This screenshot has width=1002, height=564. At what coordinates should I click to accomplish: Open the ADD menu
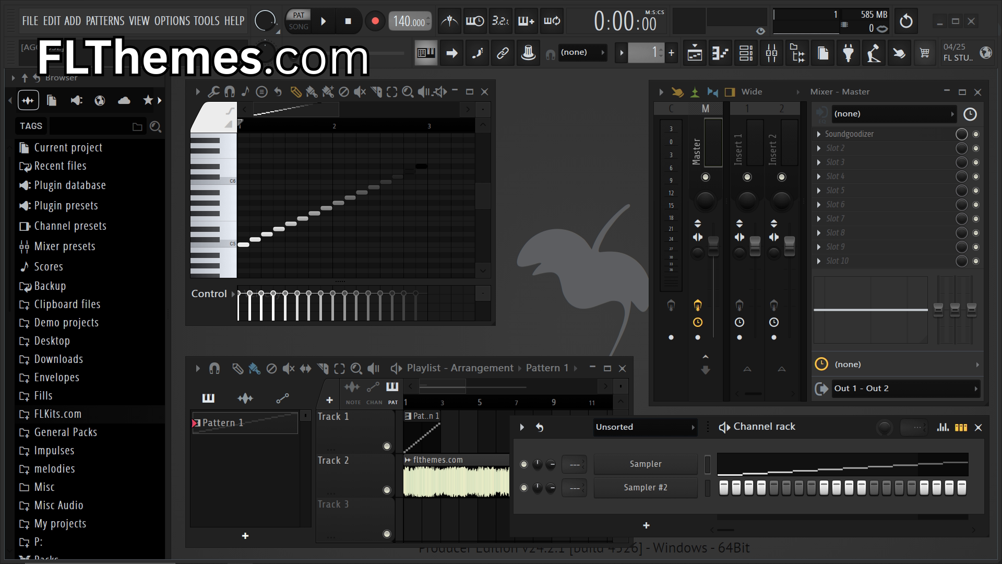tap(73, 21)
